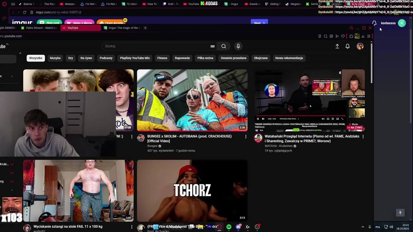Viewport: 413px width, 232px height.
Task: Select the Na żywo filter chip
Action: pyautogui.click(x=86, y=58)
